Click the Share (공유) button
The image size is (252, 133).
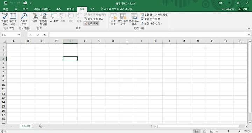point(243,9)
